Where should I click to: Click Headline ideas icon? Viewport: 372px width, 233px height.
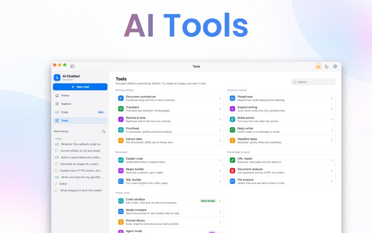coord(232,141)
